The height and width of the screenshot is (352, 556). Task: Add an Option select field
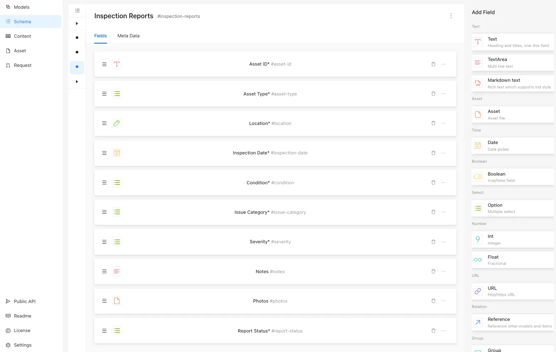[x=513, y=208]
